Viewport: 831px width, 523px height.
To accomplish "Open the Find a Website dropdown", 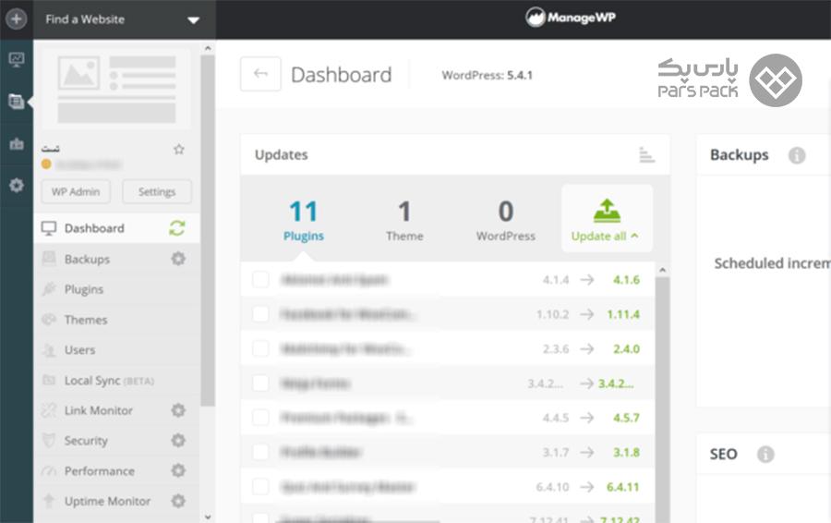I will click(x=124, y=19).
